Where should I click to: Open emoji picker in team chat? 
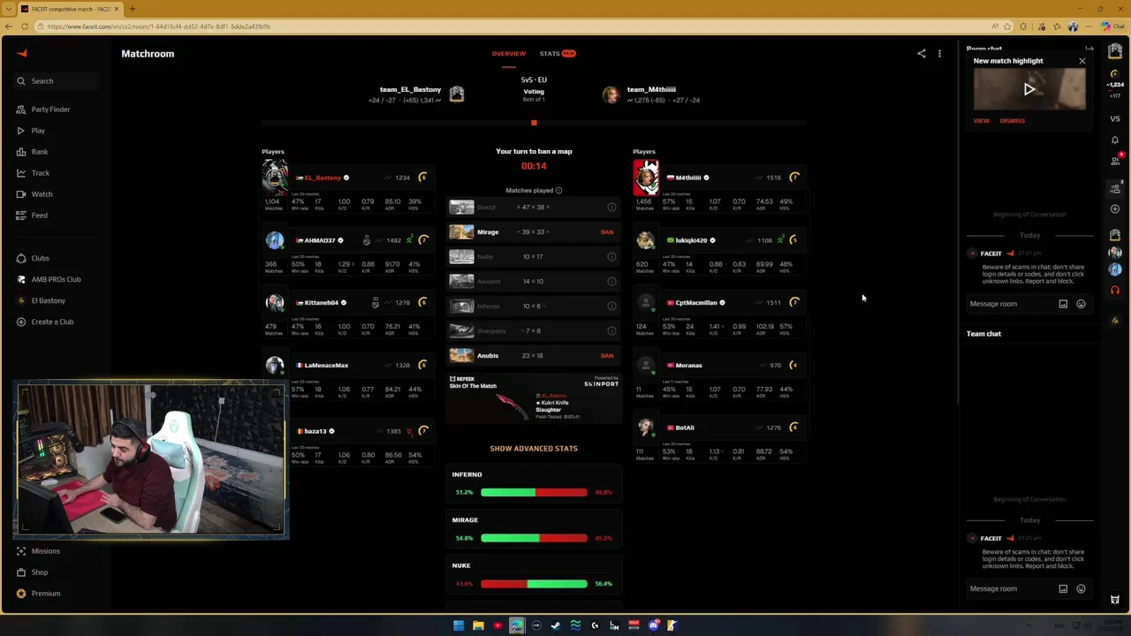(x=1081, y=589)
